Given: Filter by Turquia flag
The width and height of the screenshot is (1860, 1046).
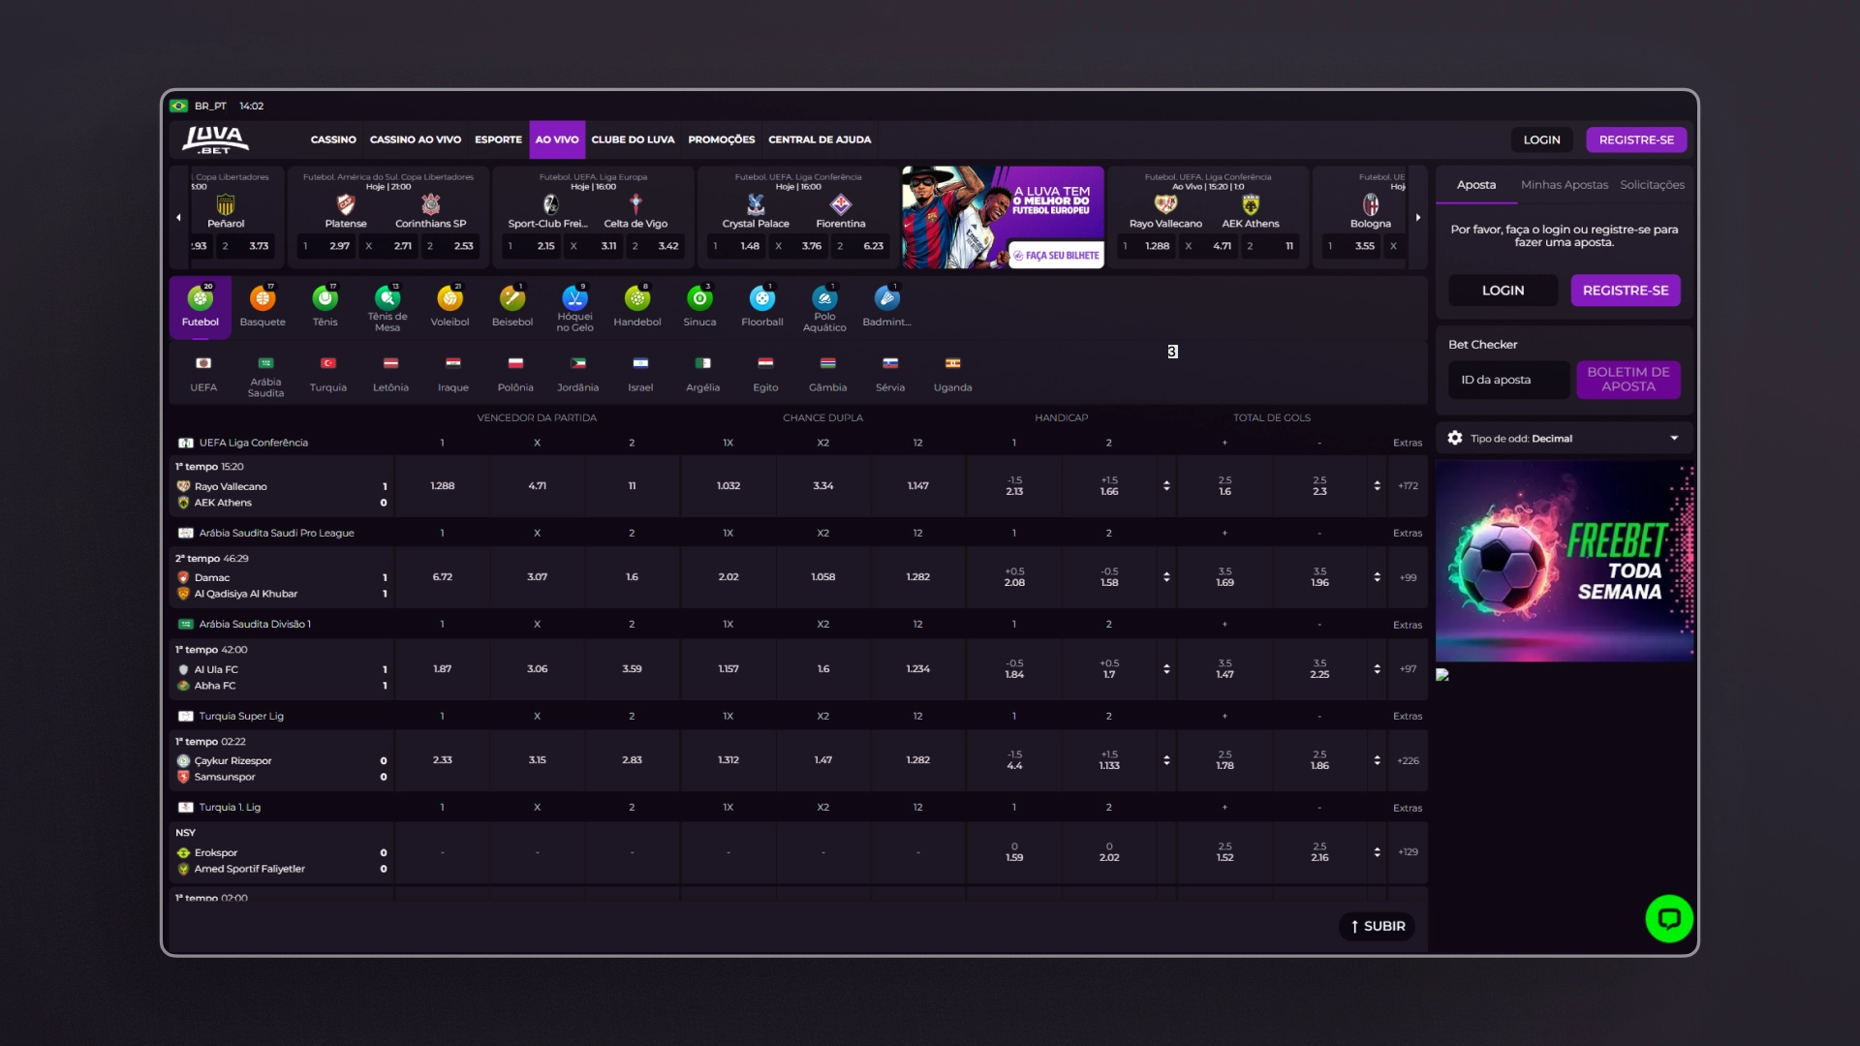Looking at the screenshot, I should (x=328, y=374).
